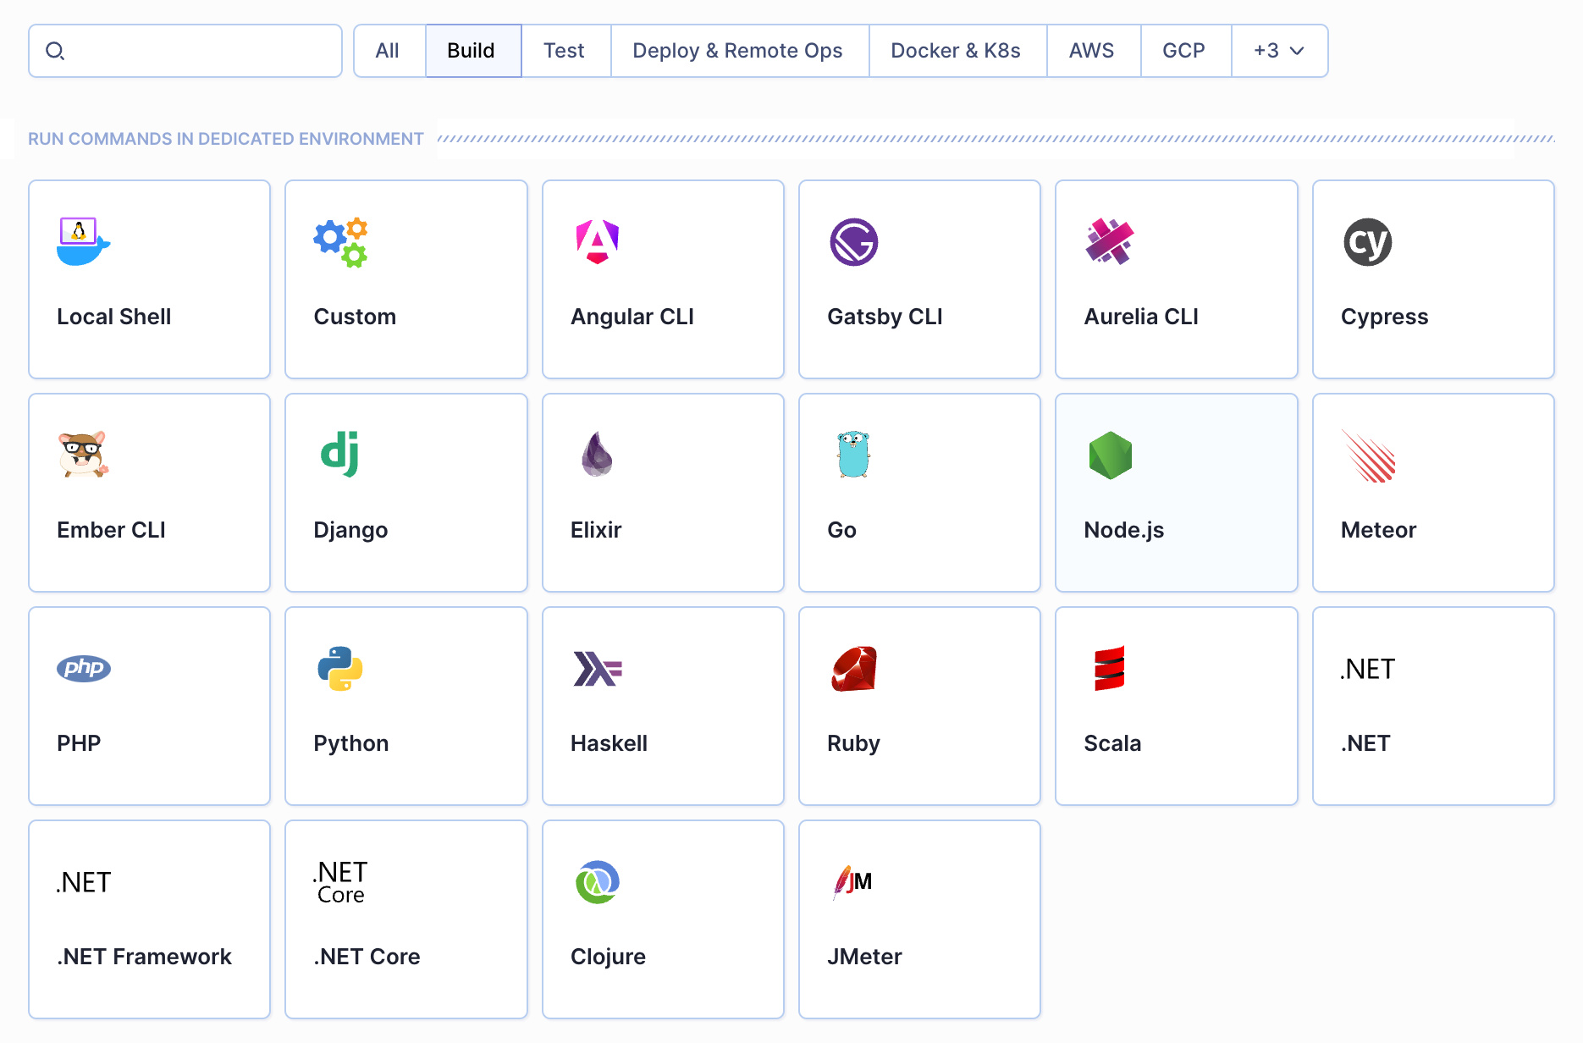Click the Clojure circular logo
This screenshot has width=1583, height=1043.
[x=598, y=882]
